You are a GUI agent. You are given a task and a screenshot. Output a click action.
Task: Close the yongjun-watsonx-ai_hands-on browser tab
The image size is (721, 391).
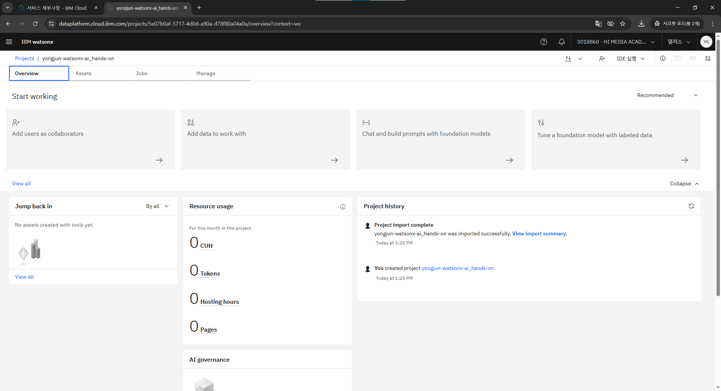(x=186, y=8)
